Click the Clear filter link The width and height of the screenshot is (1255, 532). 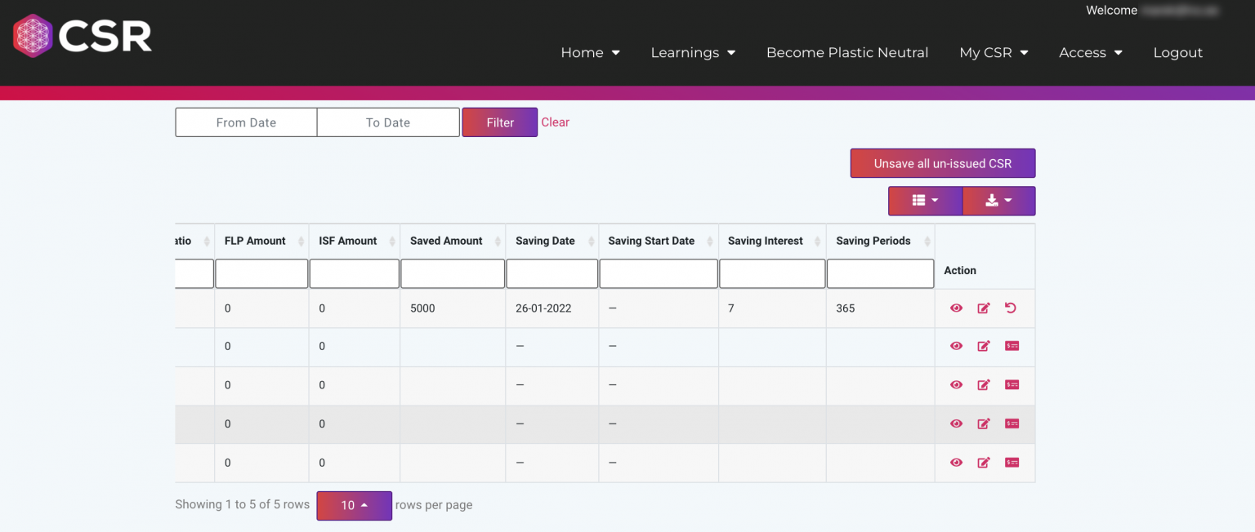pyautogui.click(x=555, y=122)
